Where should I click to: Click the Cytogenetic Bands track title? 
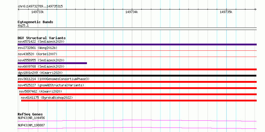tap(35, 22)
